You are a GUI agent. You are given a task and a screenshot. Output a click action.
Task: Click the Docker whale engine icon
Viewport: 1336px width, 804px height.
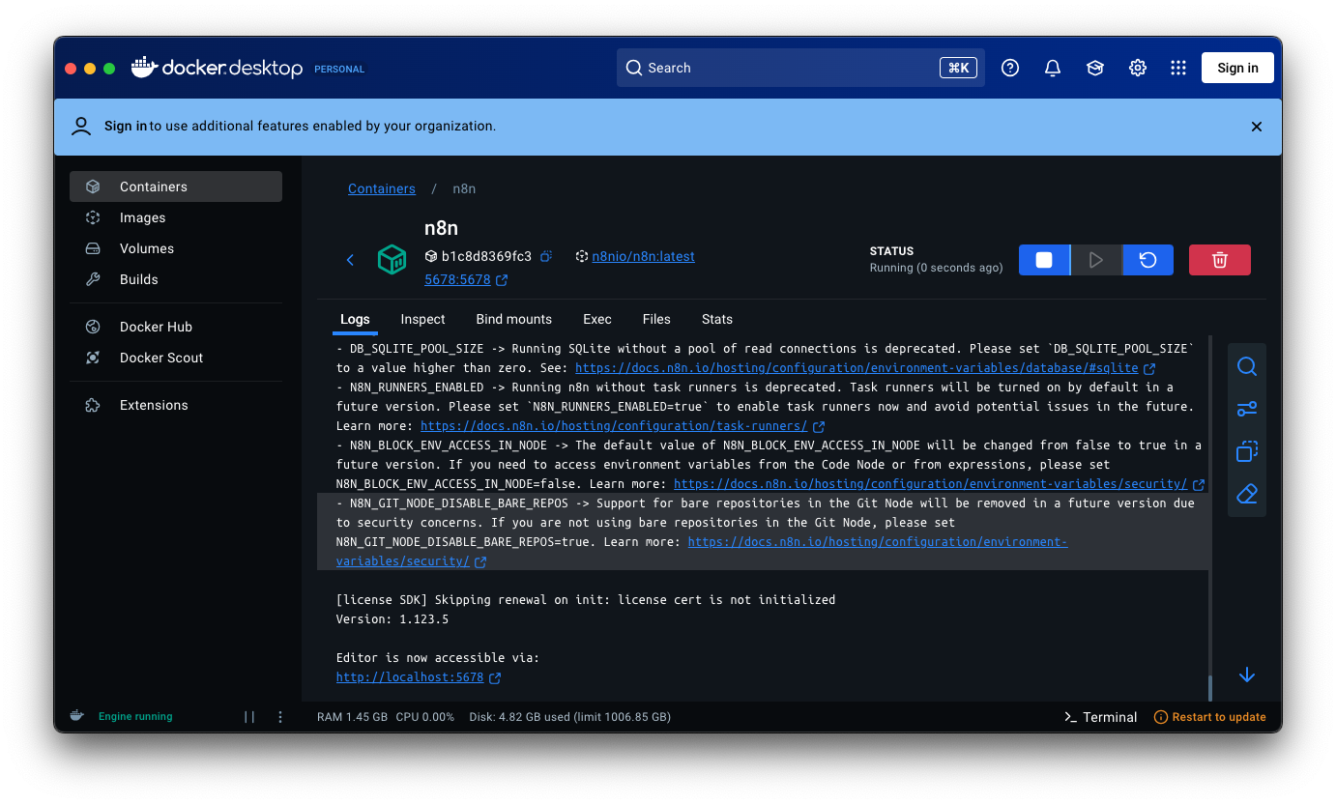click(x=76, y=716)
